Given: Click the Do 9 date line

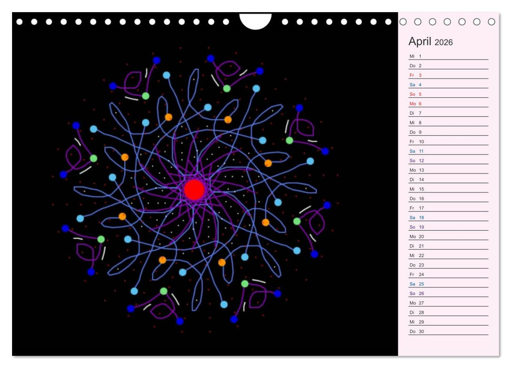Looking at the screenshot, I should click(448, 132).
